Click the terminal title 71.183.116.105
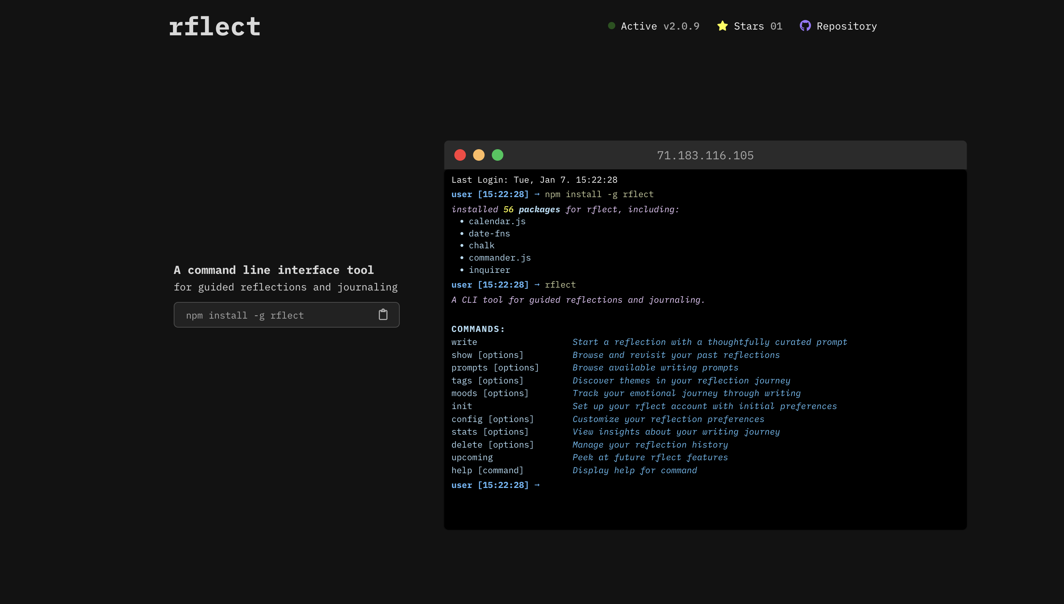Viewport: 1064px width, 604px height. pos(705,155)
